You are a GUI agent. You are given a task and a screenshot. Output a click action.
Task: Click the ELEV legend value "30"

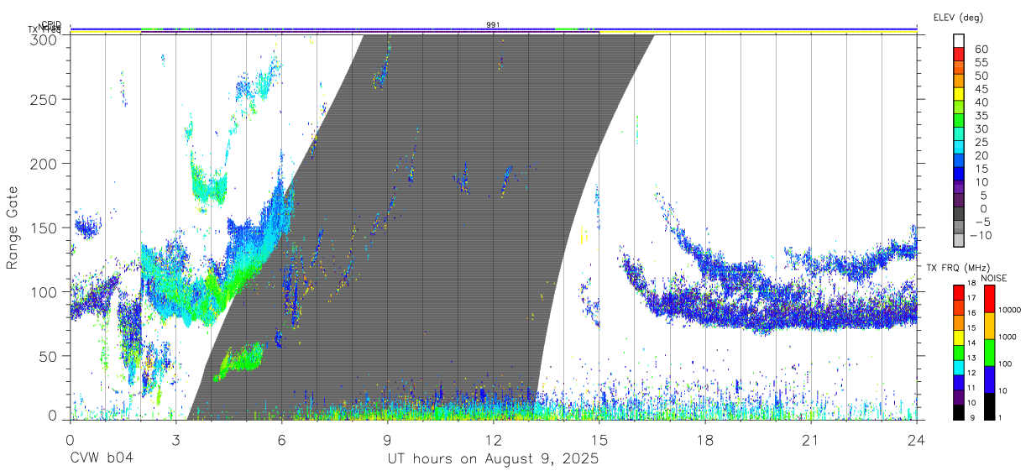pyautogui.click(x=981, y=128)
